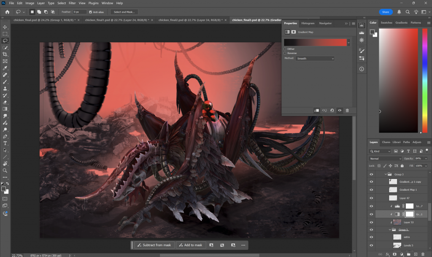The width and height of the screenshot is (432, 257).
Task: Hide the Gradient Map 1 layer
Action: pos(371,190)
